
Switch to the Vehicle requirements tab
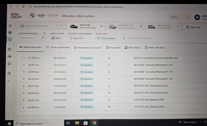(x=58, y=48)
